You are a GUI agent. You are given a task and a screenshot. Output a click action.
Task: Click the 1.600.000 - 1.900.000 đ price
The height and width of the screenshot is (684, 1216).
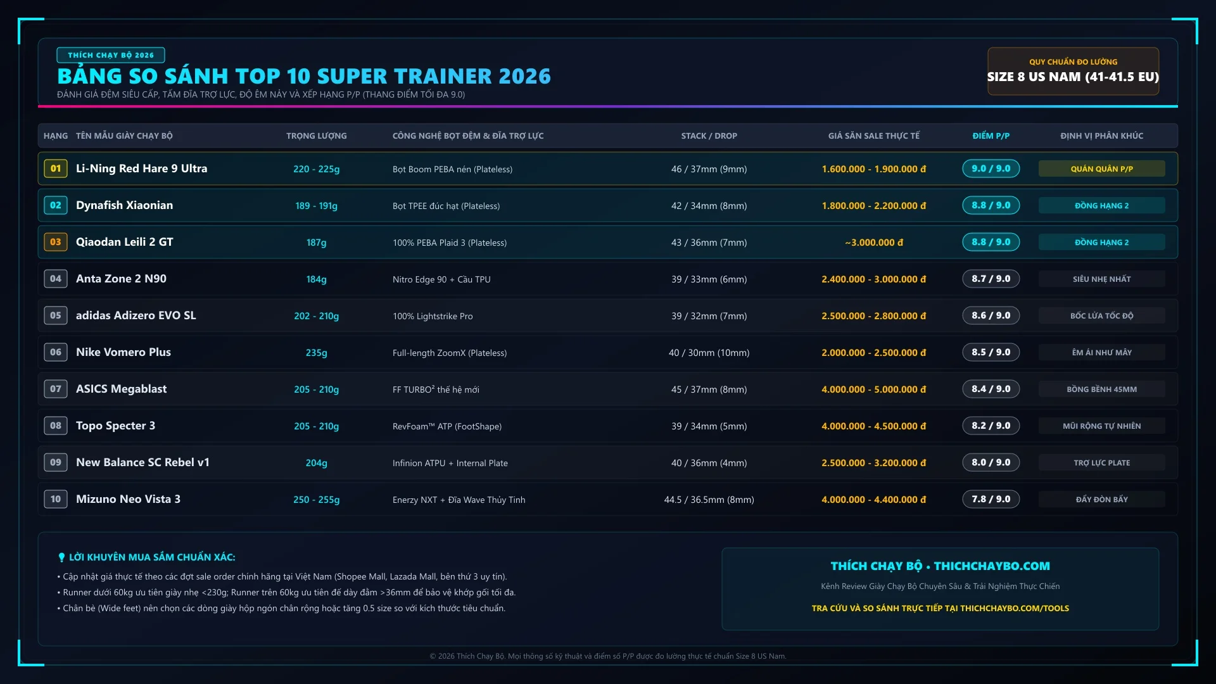click(874, 169)
